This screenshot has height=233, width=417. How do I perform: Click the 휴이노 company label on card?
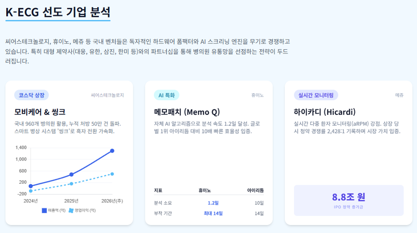[x=257, y=95]
